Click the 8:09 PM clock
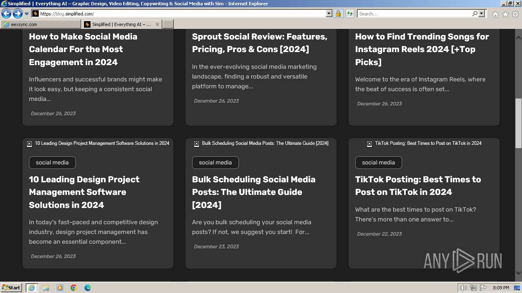Image resolution: width=522 pixels, height=293 pixels. pos(501,288)
